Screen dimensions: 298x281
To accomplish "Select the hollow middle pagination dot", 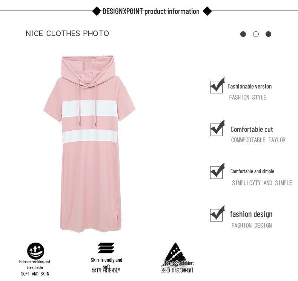I will (256, 34).
